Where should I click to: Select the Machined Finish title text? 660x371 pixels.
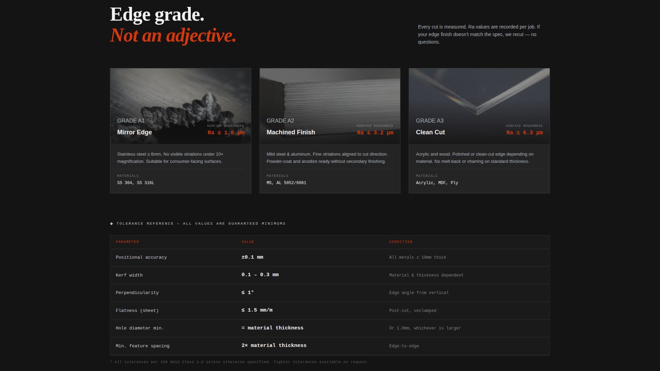coord(290,132)
